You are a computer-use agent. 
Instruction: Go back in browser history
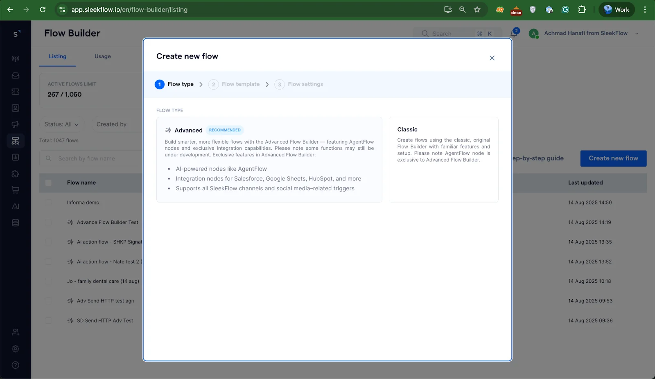pyautogui.click(x=10, y=9)
